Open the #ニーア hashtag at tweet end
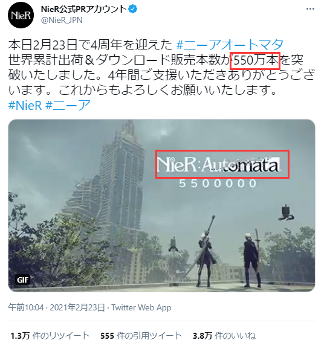This screenshot has height=343, width=327. [68, 105]
